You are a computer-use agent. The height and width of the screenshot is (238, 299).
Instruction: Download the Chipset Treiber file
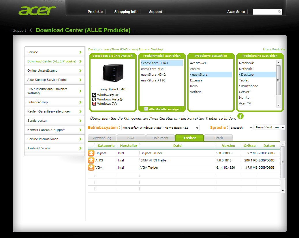pos(91,153)
